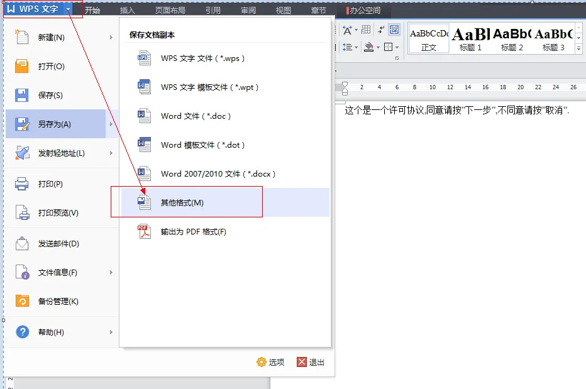Viewport: 586px width, 389px height.
Task: Apply the 标题 1 style thumbnail
Action: [470, 39]
